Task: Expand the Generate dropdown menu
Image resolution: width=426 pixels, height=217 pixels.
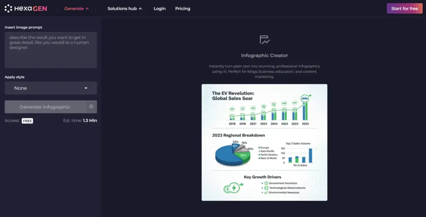Action: (x=77, y=9)
